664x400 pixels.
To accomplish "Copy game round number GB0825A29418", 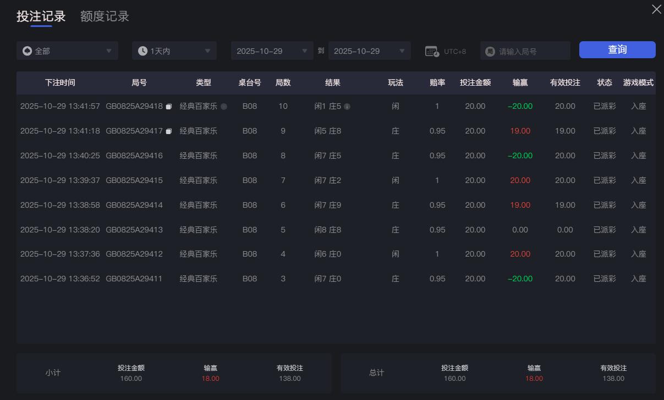I will tap(169, 106).
